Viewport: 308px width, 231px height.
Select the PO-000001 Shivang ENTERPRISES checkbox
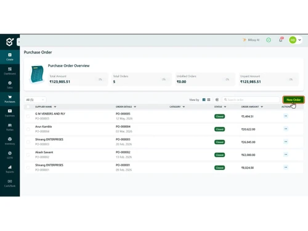pos(28,168)
